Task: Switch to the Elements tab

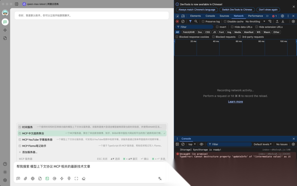Action: coord(195,16)
